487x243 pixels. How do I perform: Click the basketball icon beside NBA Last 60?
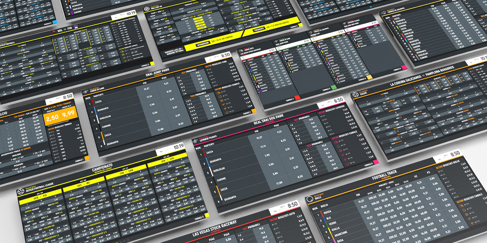click(147, 9)
